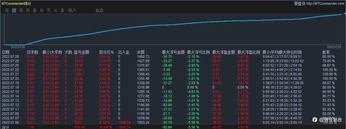Click the 合计 totals row label
The image size is (346, 129).
click(6, 127)
